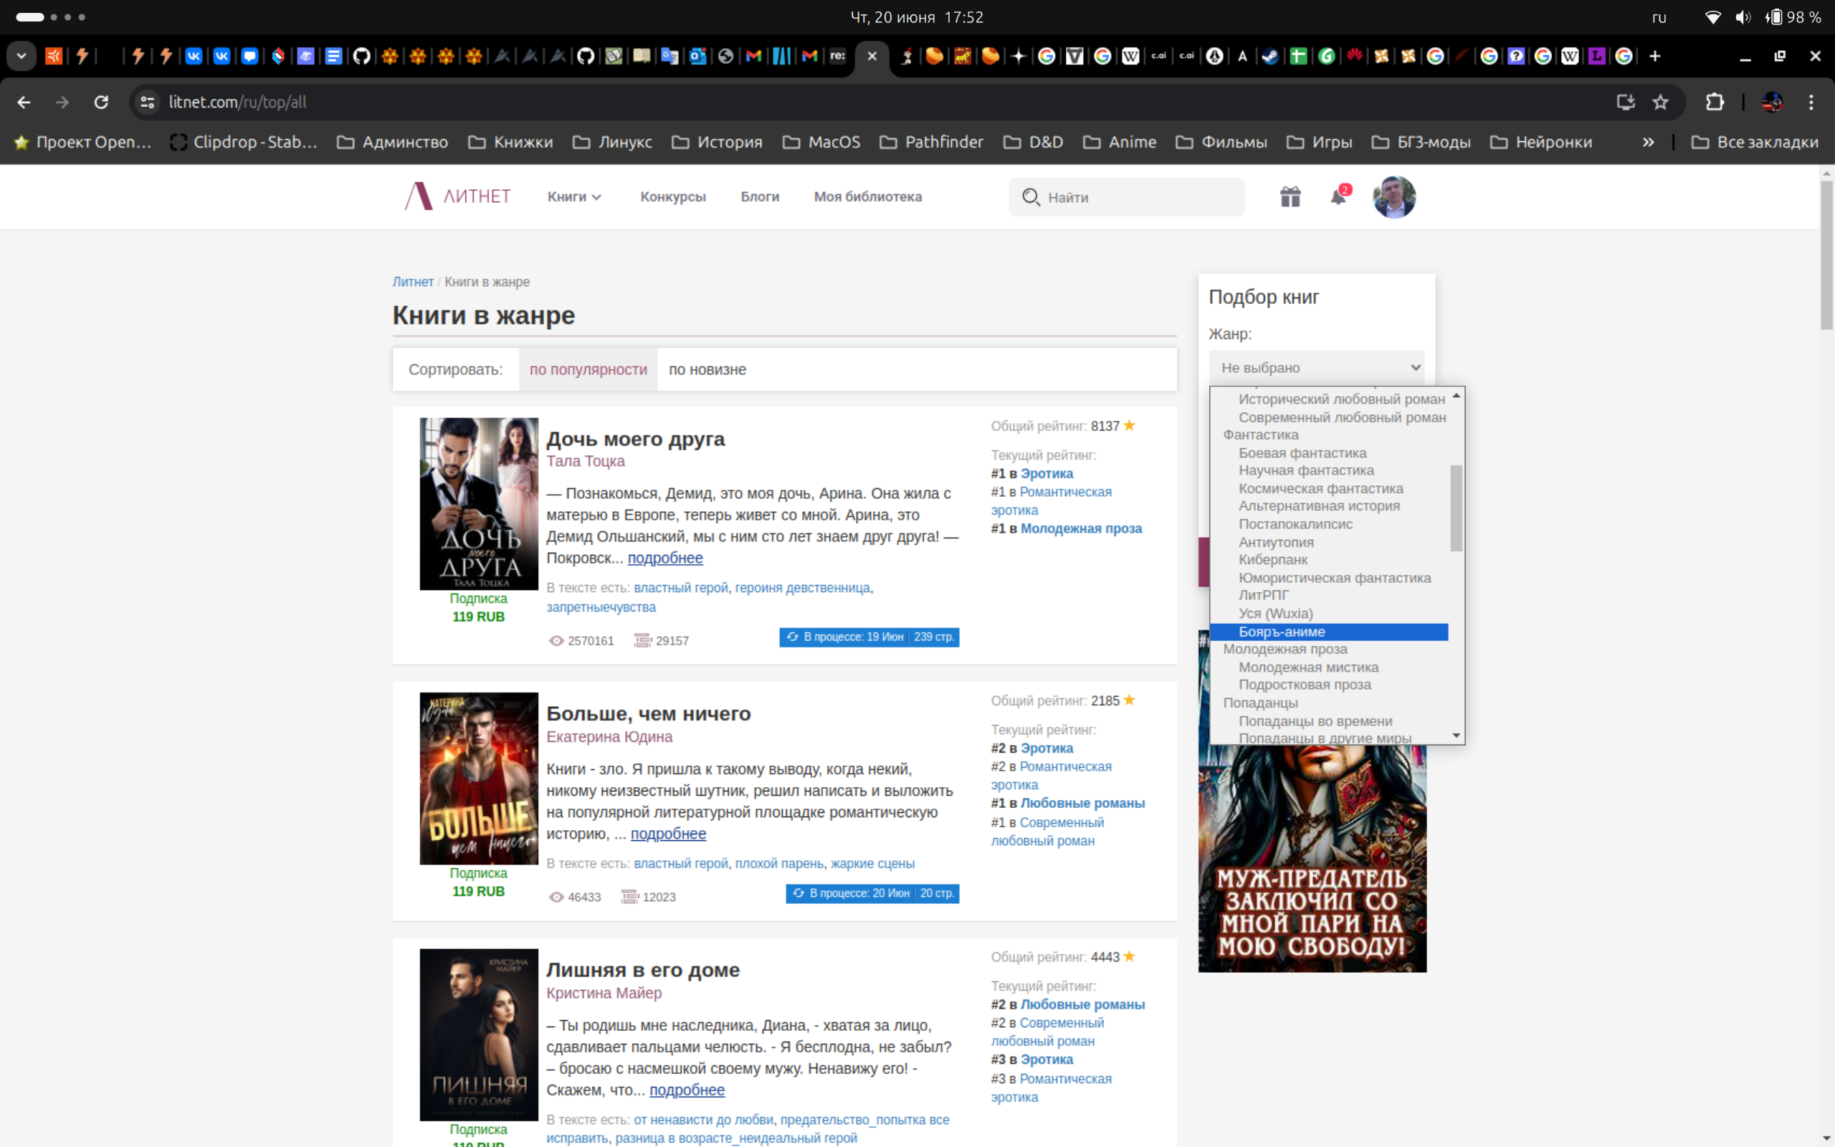The width and height of the screenshot is (1835, 1147).
Task: Open the Все закладки folder
Action: pyautogui.click(x=1755, y=142)
